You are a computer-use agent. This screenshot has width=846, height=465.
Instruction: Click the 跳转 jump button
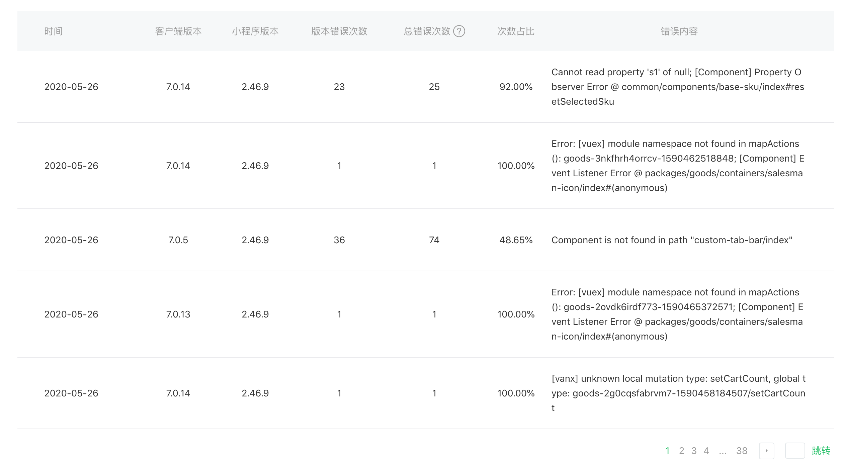click(821, 451)
